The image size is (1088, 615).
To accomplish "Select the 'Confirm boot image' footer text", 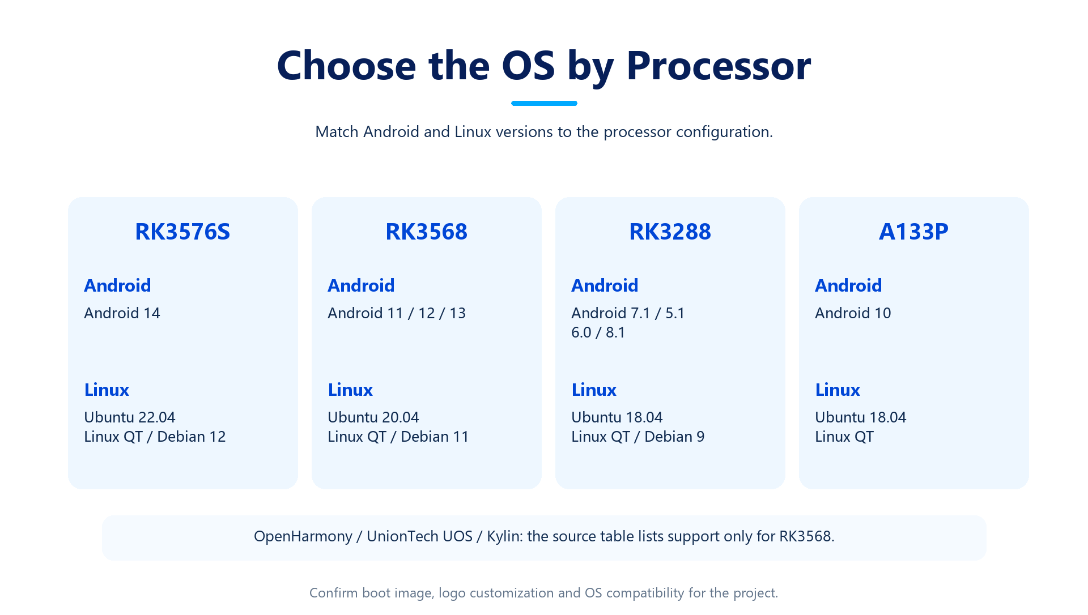I will pyautogui.click(x=544, y=593).
